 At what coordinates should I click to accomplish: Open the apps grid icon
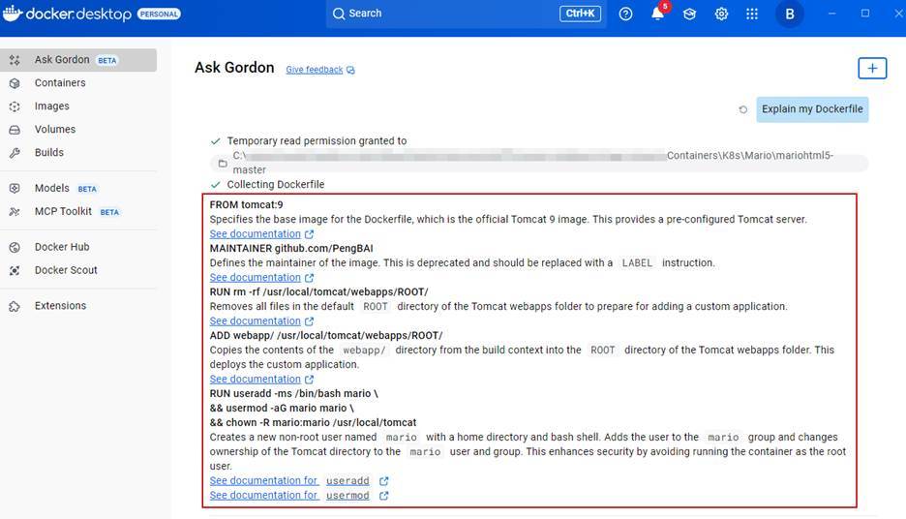[x=752, y=14]
